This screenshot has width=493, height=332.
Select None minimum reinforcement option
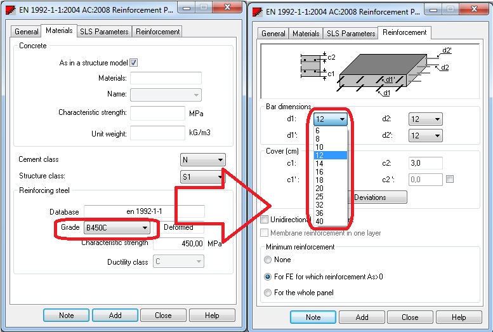coord(268,260)
